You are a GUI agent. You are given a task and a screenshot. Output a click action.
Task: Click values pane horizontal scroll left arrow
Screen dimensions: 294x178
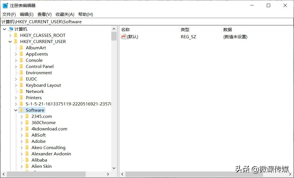[x=122, y=174]
